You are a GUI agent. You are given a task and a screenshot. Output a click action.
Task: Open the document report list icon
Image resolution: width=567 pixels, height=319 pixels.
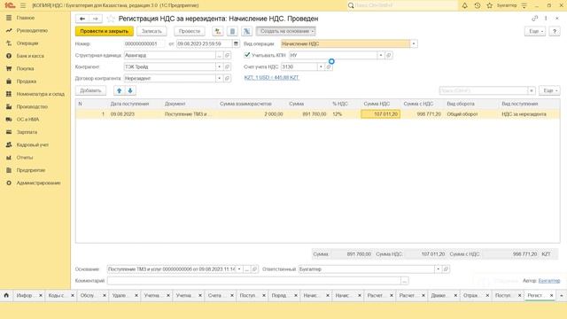[232, 32]
